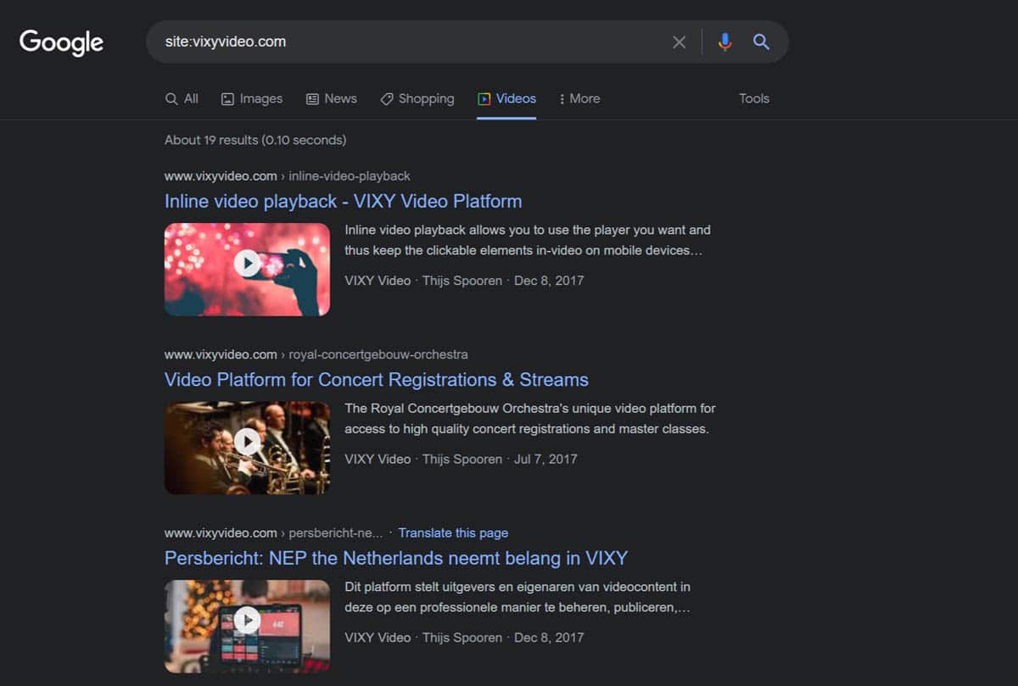The height and width of the screenshot is (686, 1018).
Task: Submit search with magnifier icon
Action: point(761,42)
